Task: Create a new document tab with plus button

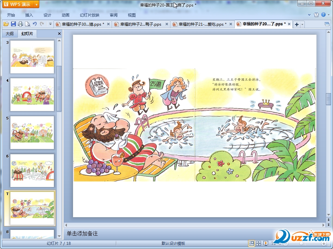Action: click(297, 24)
